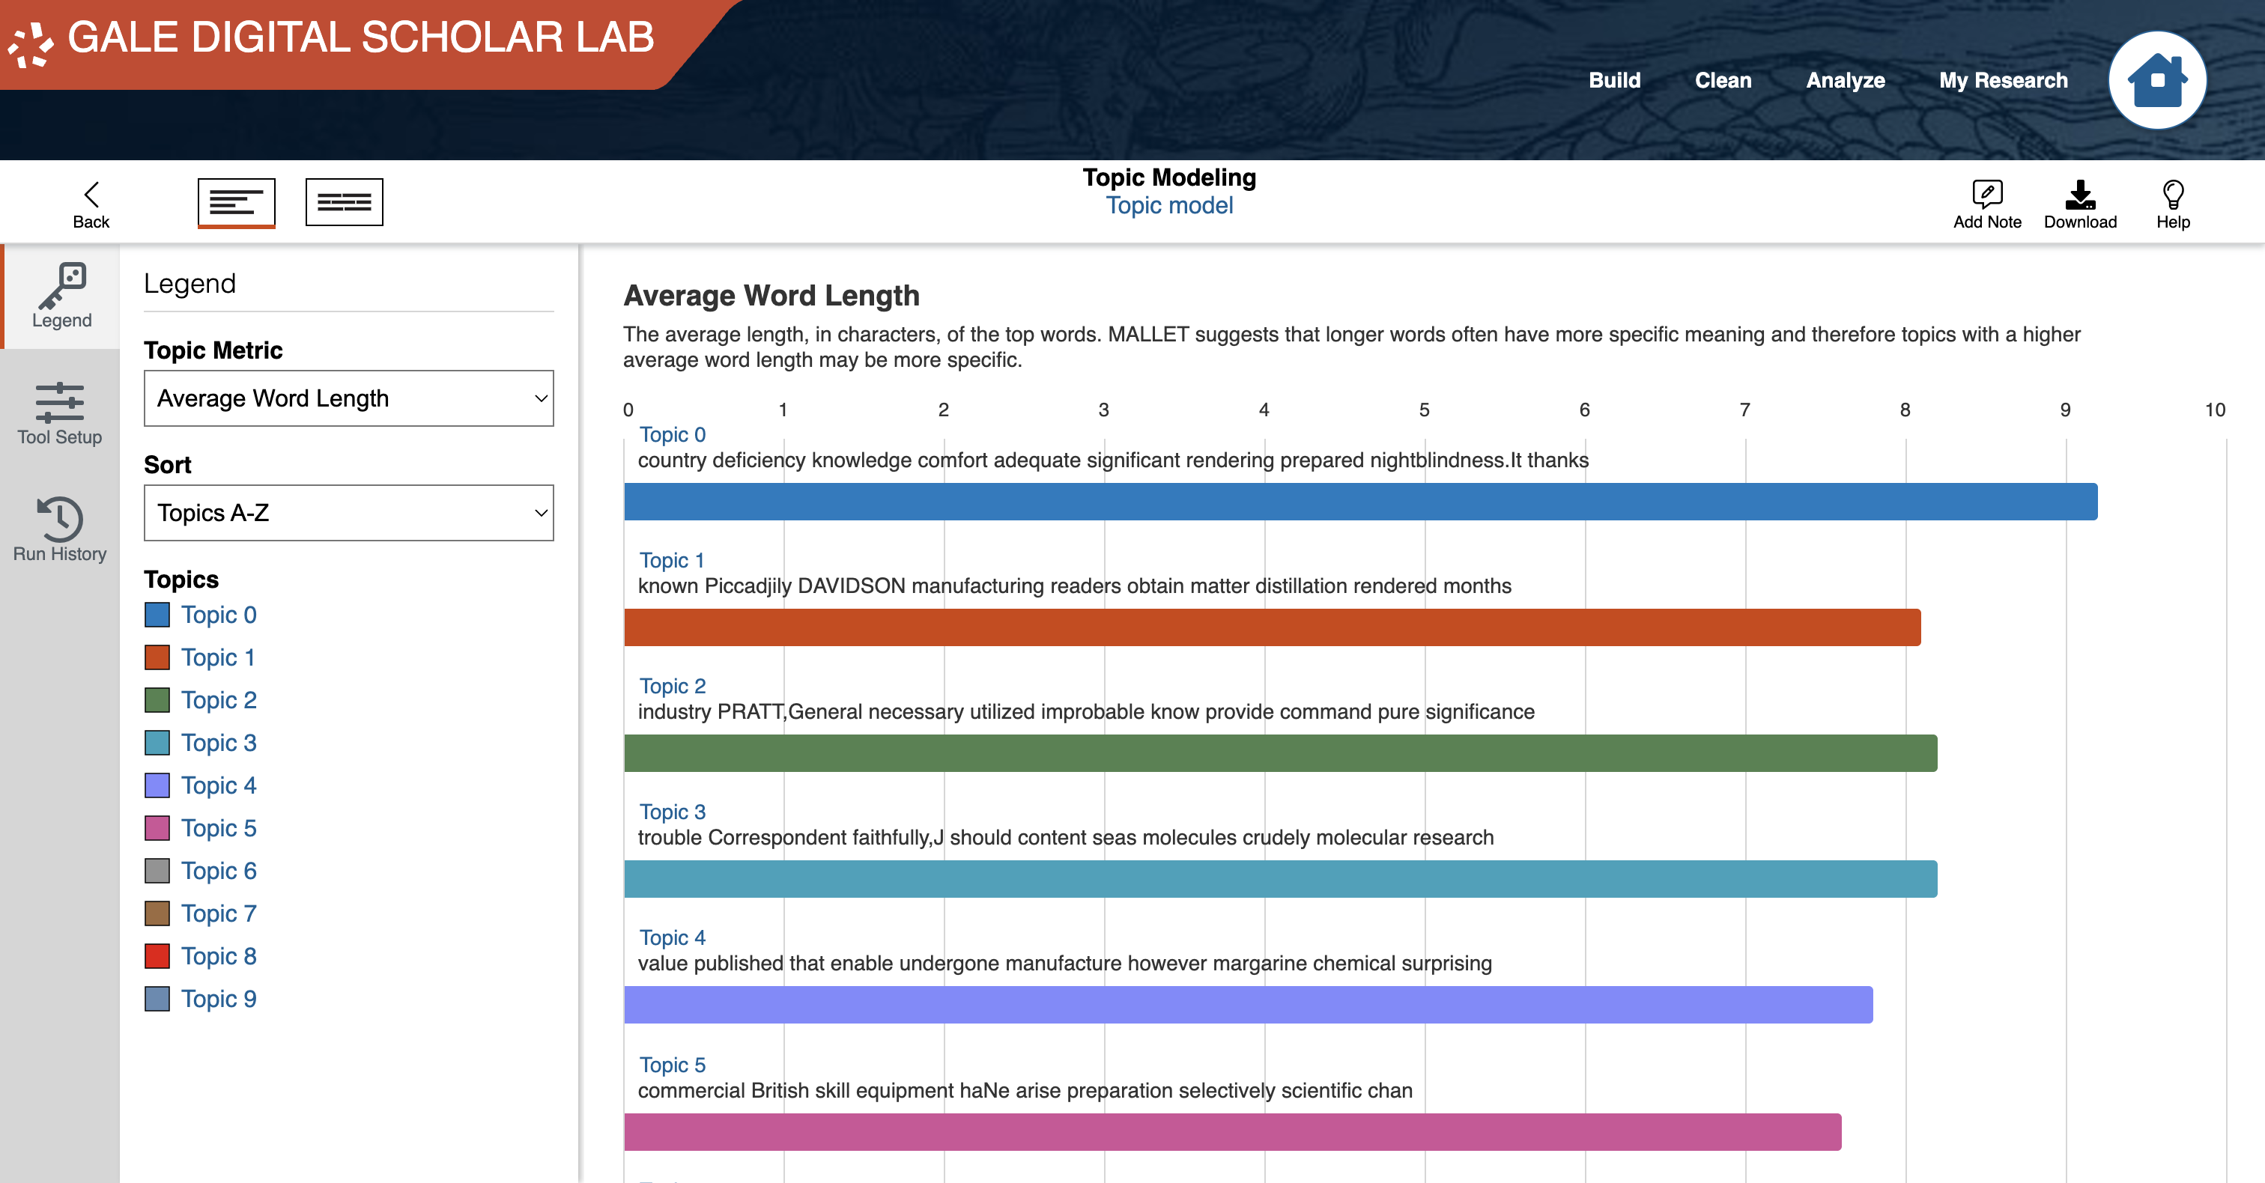Open Topic 3 details link
Screen dimensions: 2265x1183
pyautogui.click(x=672, y=811)
